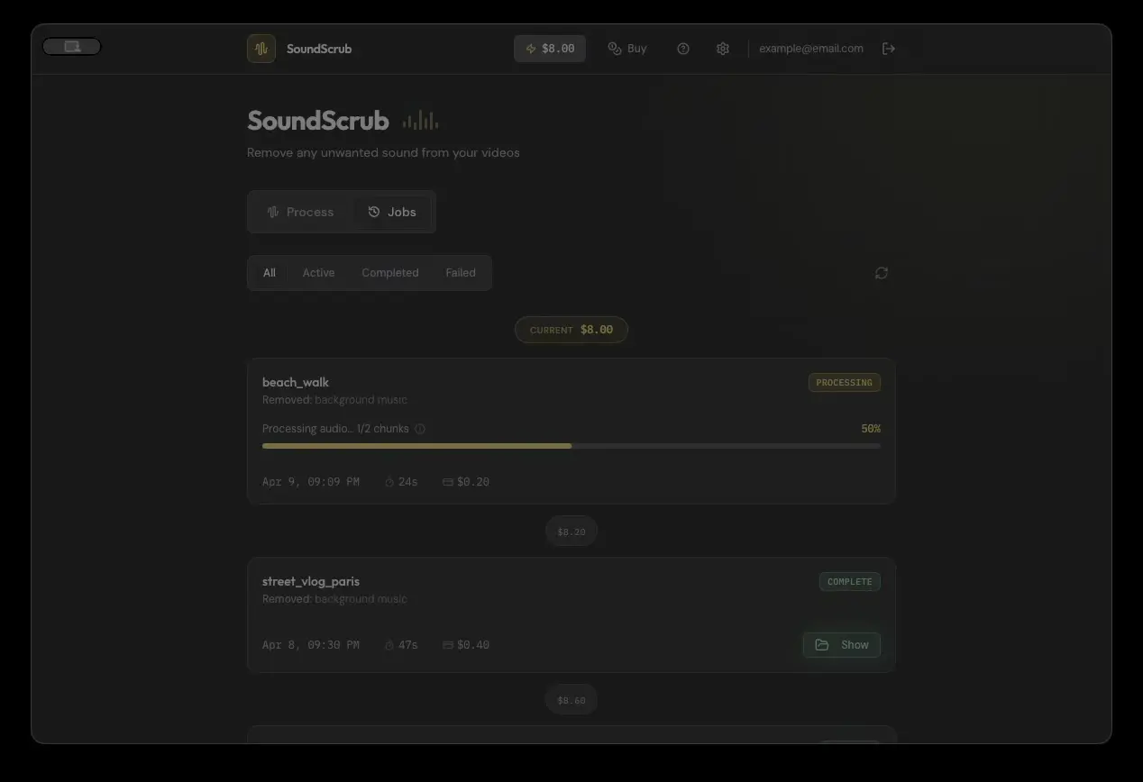Click 'Removed: background music' under street_vlog_paris
The image size is (1143, 782).
pos(334,599)
